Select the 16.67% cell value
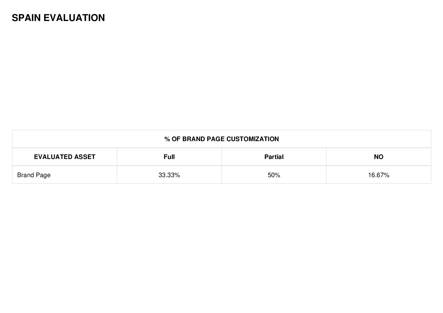The height and width of the screenshot is (313, 443). click(x=379, y=175)
